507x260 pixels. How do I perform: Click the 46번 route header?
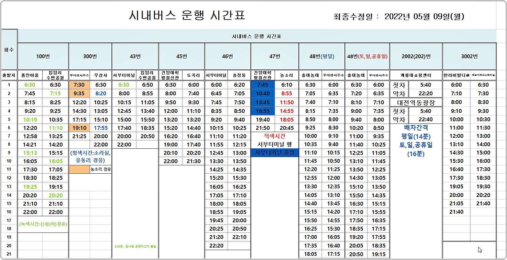[227, 56]
